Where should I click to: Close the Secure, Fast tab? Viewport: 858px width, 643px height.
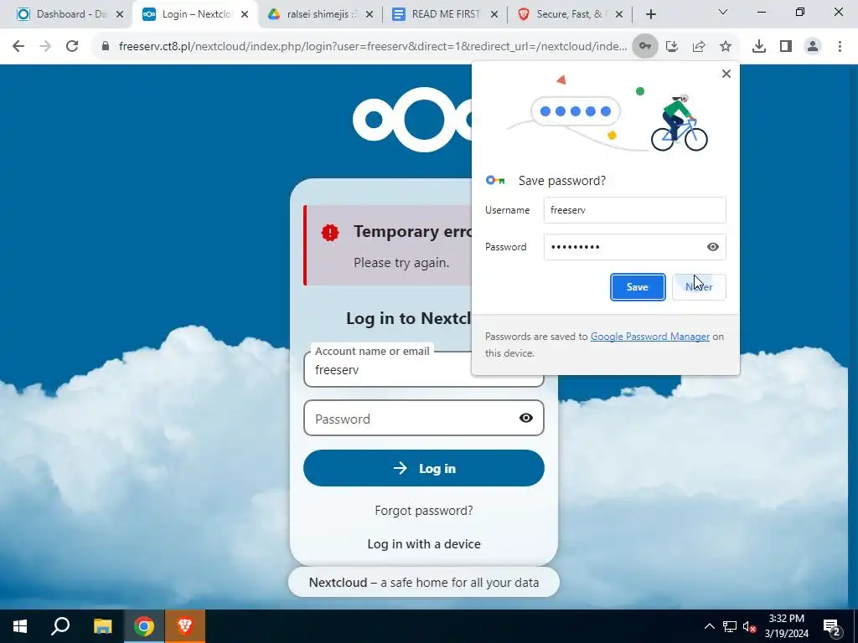pos(619,15)
